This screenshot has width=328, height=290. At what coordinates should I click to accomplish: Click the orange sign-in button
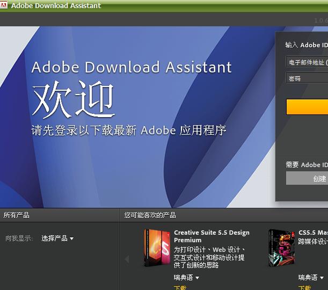pyautogui.click(x=307, y=107)
